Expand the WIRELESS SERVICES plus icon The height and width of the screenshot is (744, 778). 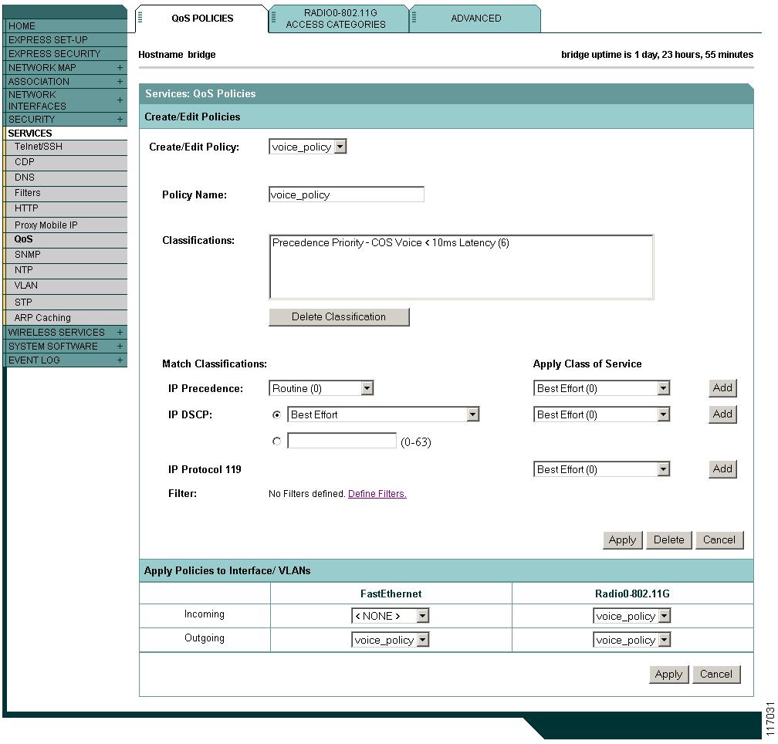(120, 333)
